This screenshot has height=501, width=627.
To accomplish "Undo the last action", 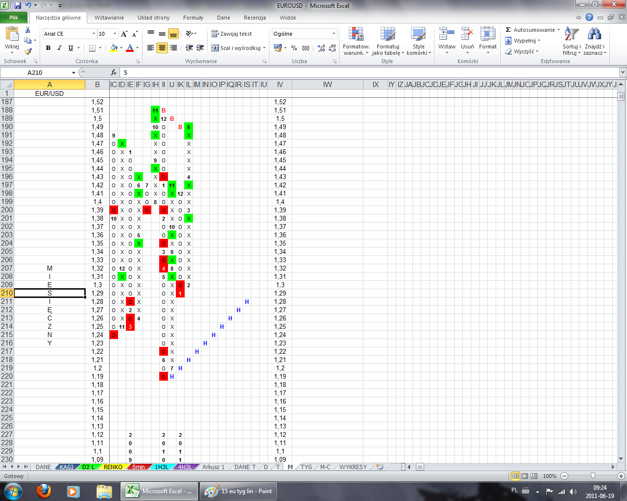I will (x=28, y=5).
